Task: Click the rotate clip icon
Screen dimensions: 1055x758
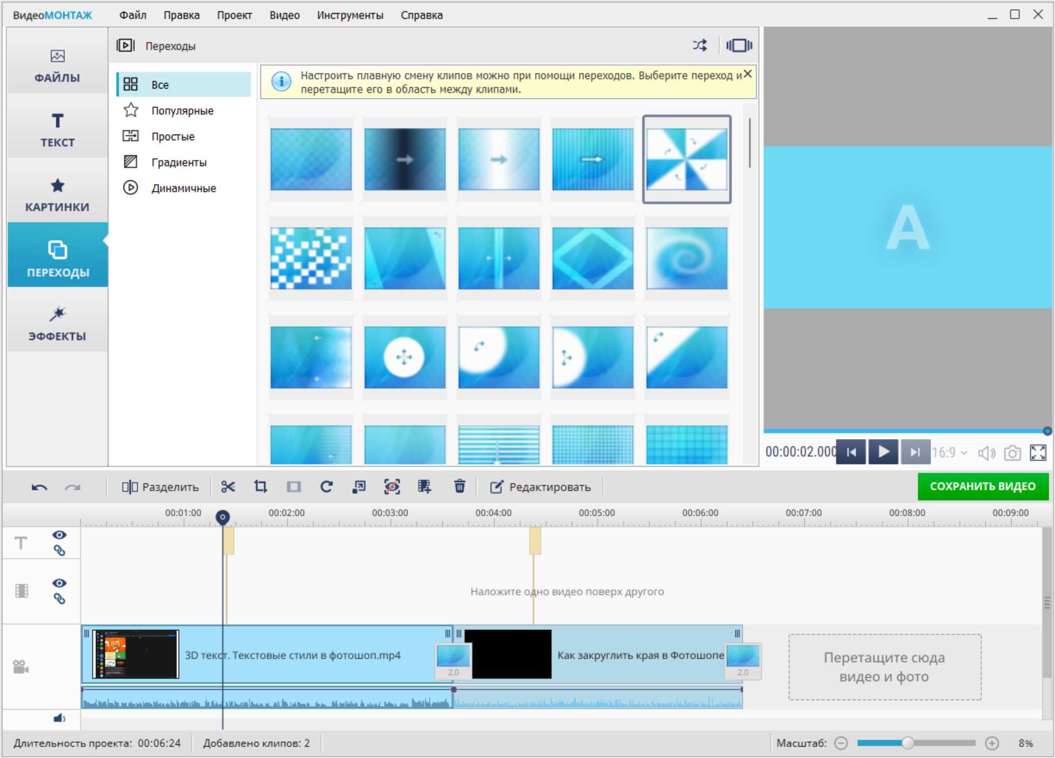Action: (x=326, y=487)
